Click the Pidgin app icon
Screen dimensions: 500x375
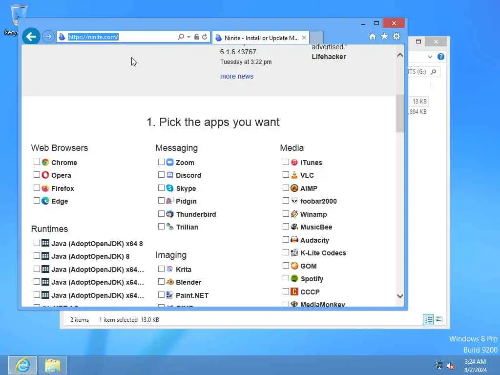click(x=170, y=201)
